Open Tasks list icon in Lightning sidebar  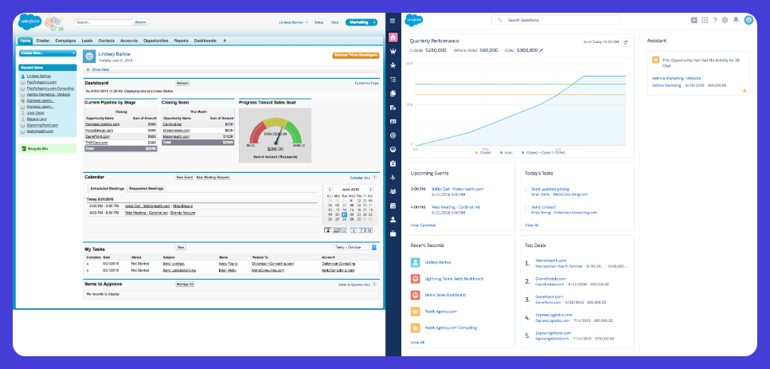[393, 79]
